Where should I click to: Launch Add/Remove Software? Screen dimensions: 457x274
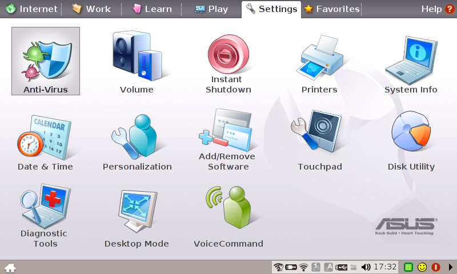[227, 140]
